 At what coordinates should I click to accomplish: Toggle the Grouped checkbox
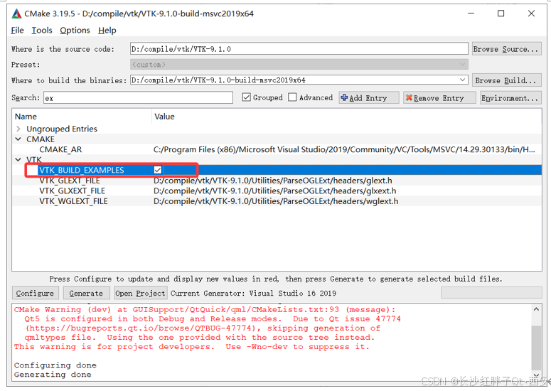246,97
